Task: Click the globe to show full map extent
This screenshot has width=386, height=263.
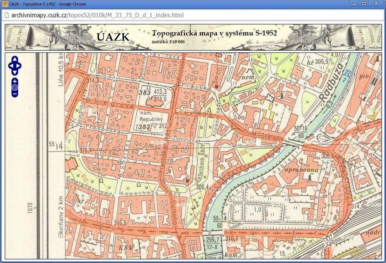Action: click(15, 87)
